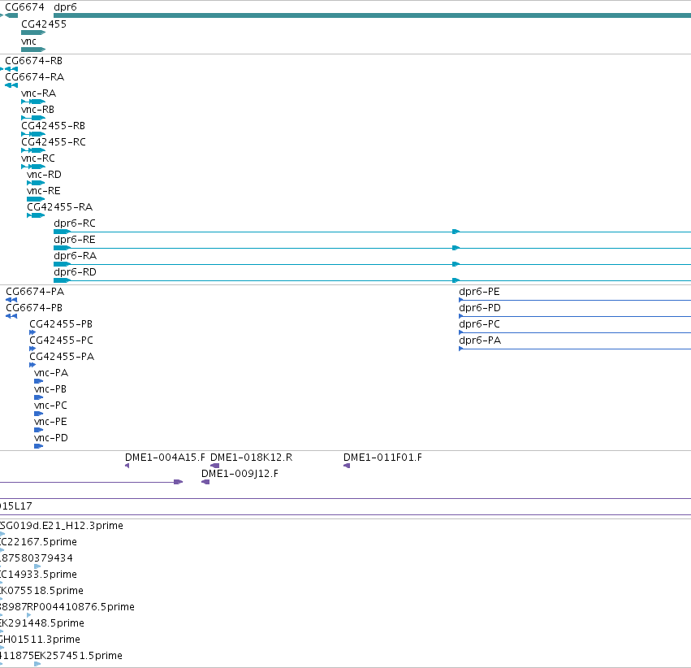This screenshot has height=668, width=691.
Task: Select the dpr6-RA transcript label
Action: pos(75,256)
